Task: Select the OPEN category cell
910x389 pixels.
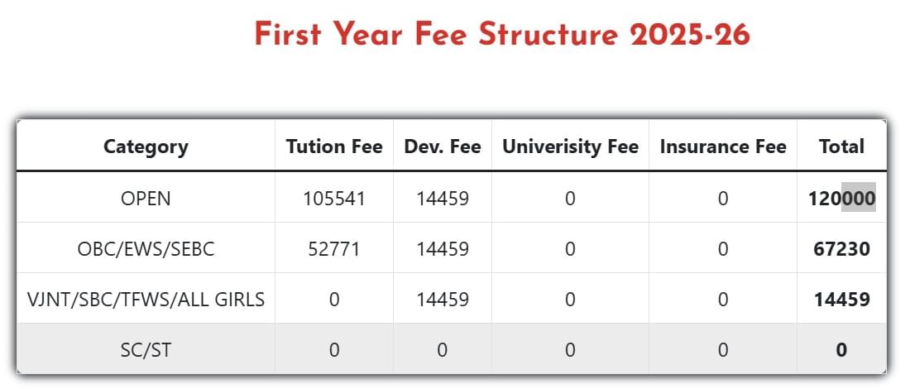Action: click(146, 198)
